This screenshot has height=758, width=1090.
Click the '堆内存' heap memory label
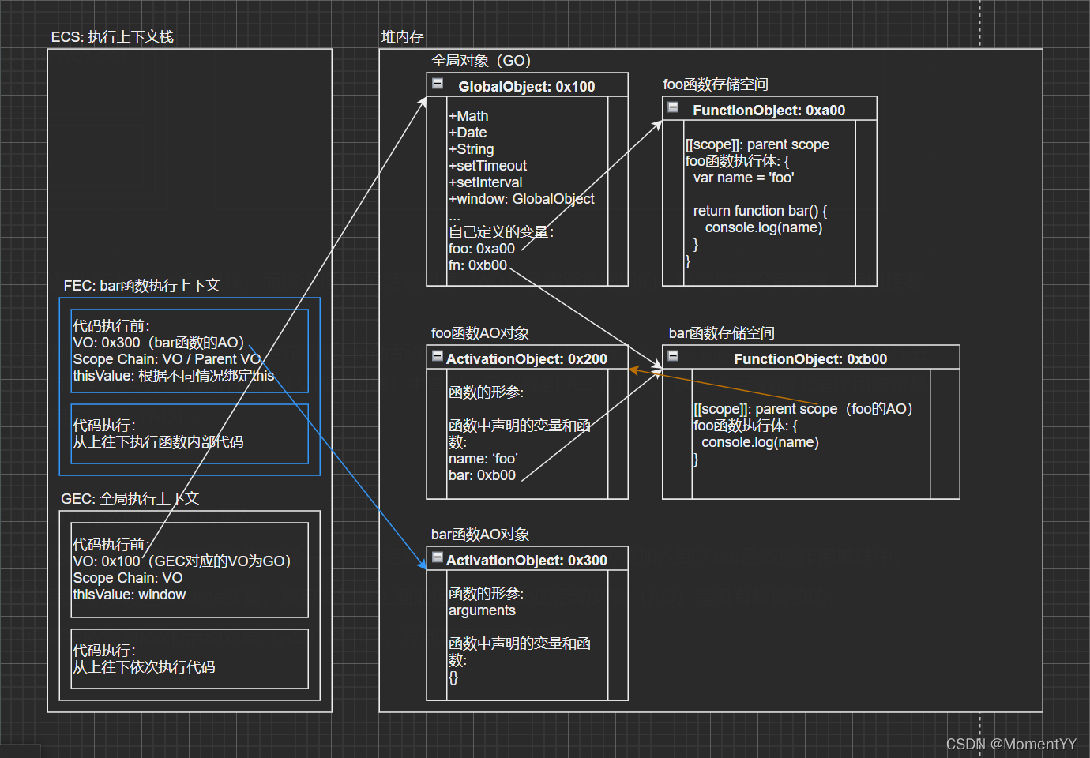click(x=402, y=37)
